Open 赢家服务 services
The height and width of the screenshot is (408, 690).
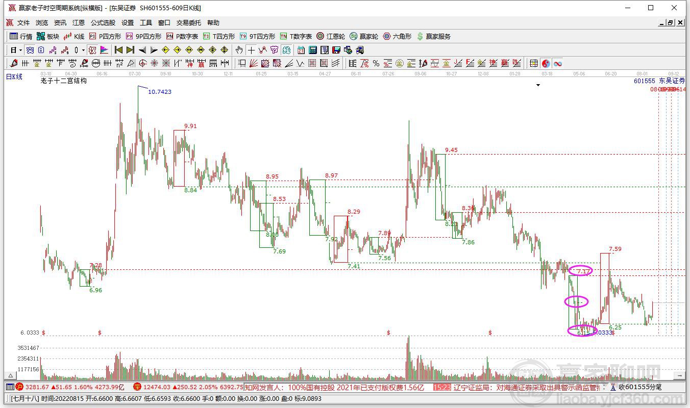coord(433,36)
